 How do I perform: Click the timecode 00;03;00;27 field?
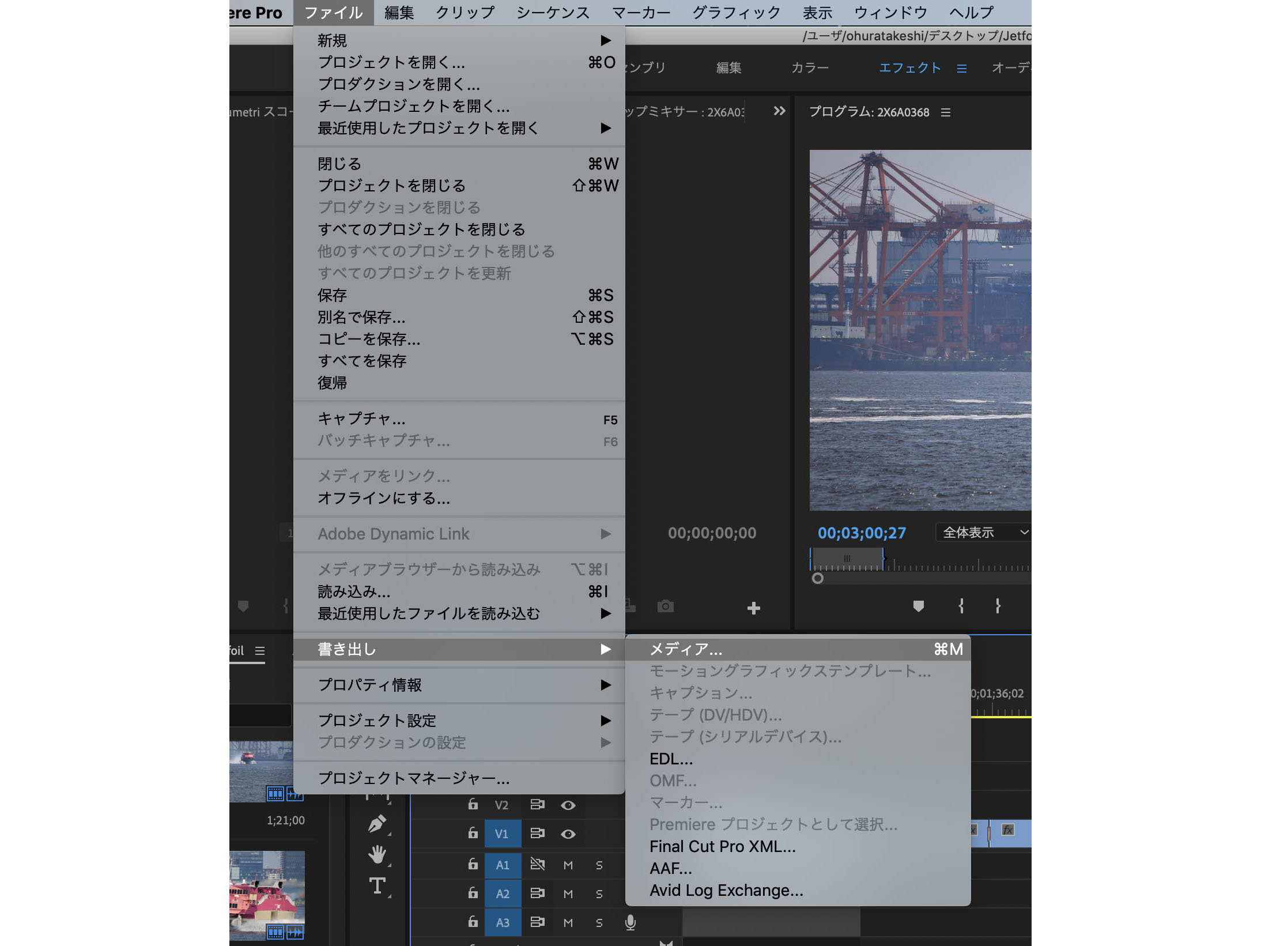click(x=861, y=533)
